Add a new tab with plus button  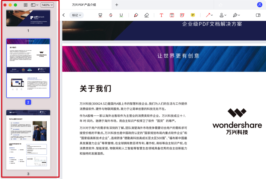tap(117, 5)
